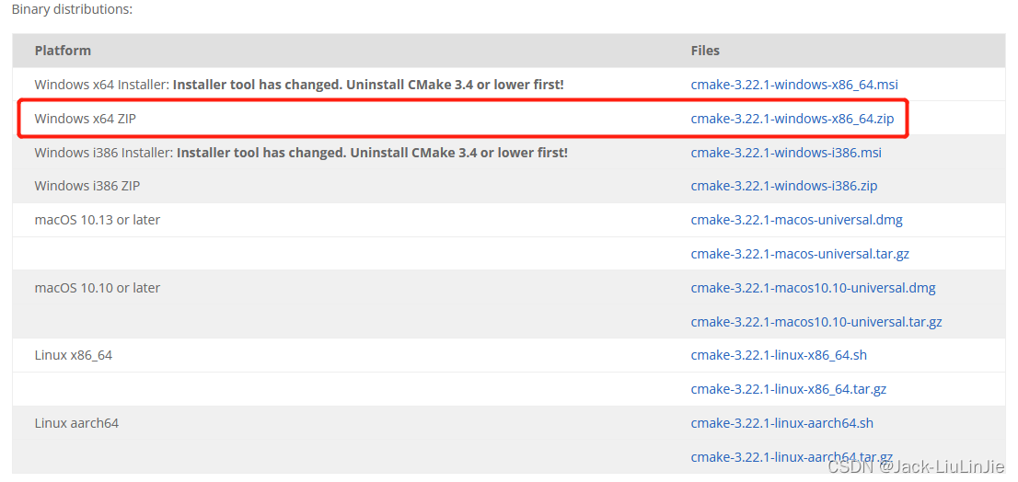Select the Windows i386 ZIP platform label
This screenshot has width=1018, height=482.
coord(87,186)
